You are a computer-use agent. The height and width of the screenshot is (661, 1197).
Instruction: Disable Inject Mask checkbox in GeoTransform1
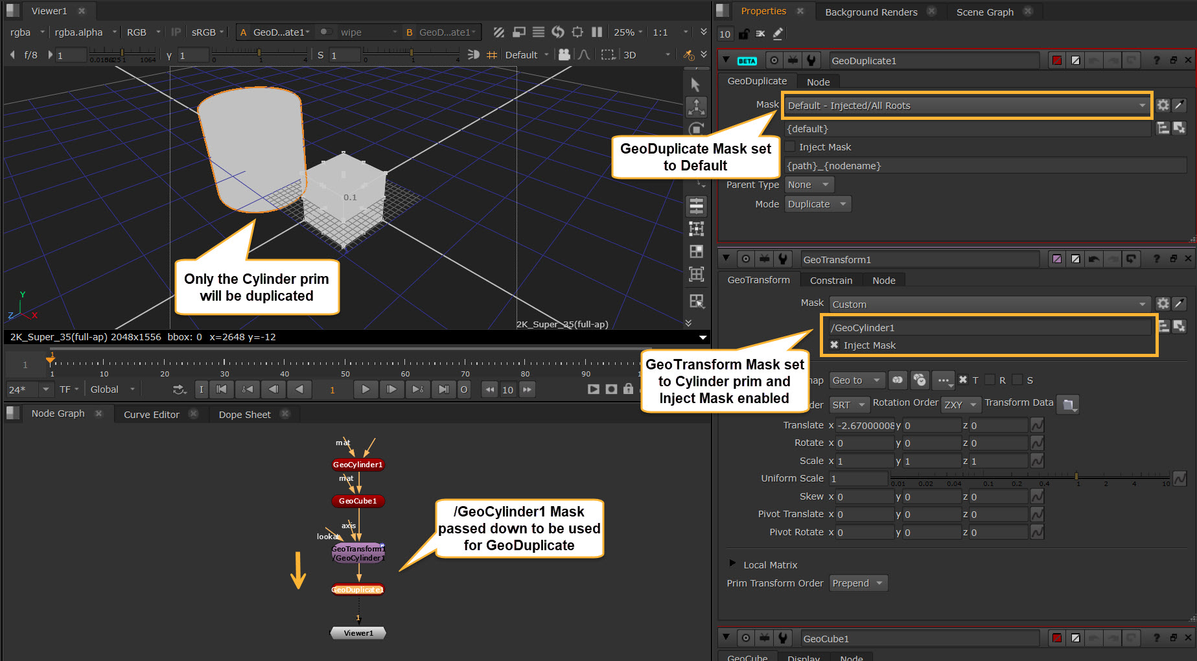click(835, 345)
